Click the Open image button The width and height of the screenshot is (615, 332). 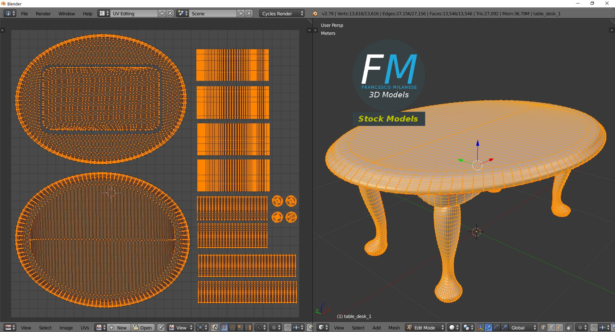[143, 328]
